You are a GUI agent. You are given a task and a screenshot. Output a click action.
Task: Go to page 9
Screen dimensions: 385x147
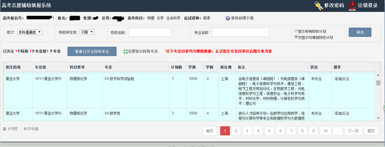[x=313, y=131]
